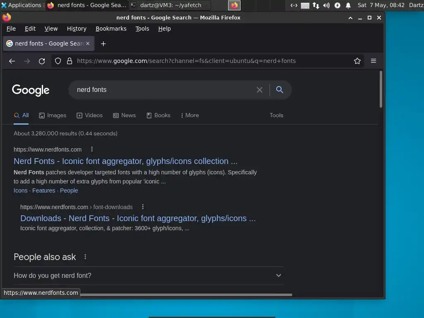Click the network connection tray icon
The image size is (424, 318).
[x=316, y=5]
